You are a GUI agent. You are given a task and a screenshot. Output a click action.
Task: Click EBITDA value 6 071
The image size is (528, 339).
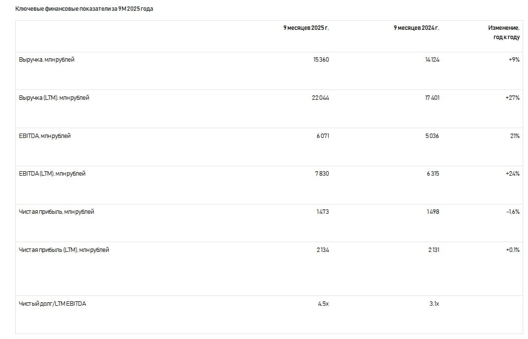[323, 136]
